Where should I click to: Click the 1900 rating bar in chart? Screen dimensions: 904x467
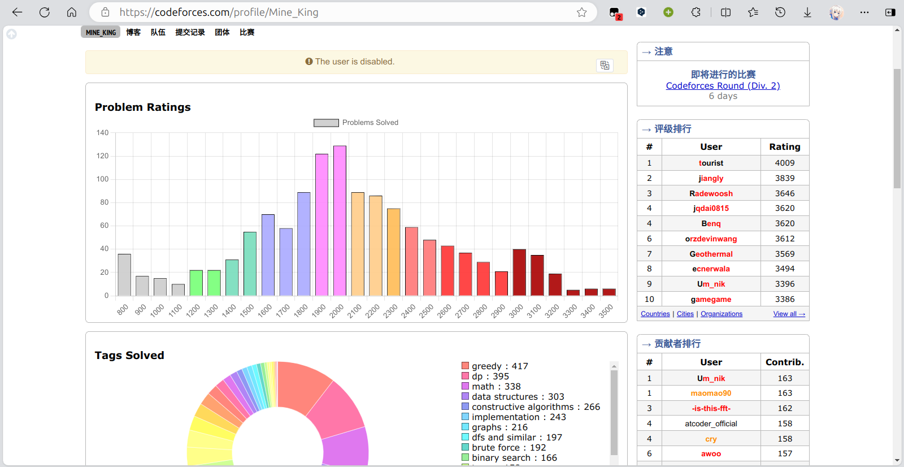pos(321,224)
